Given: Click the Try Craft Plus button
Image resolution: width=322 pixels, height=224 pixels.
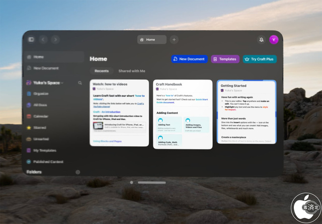Looking at the screenshot, I should tap(260, 59).
